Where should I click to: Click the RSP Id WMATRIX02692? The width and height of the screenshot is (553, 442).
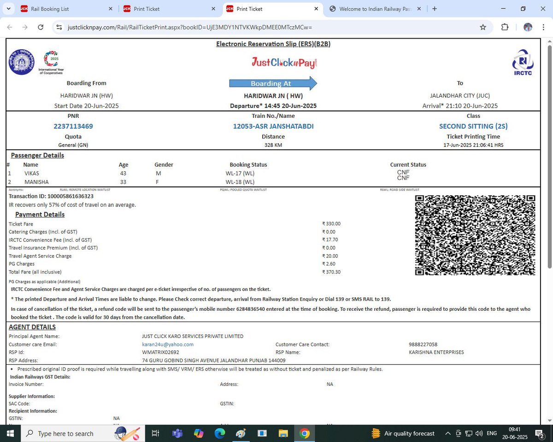point(161,352)
